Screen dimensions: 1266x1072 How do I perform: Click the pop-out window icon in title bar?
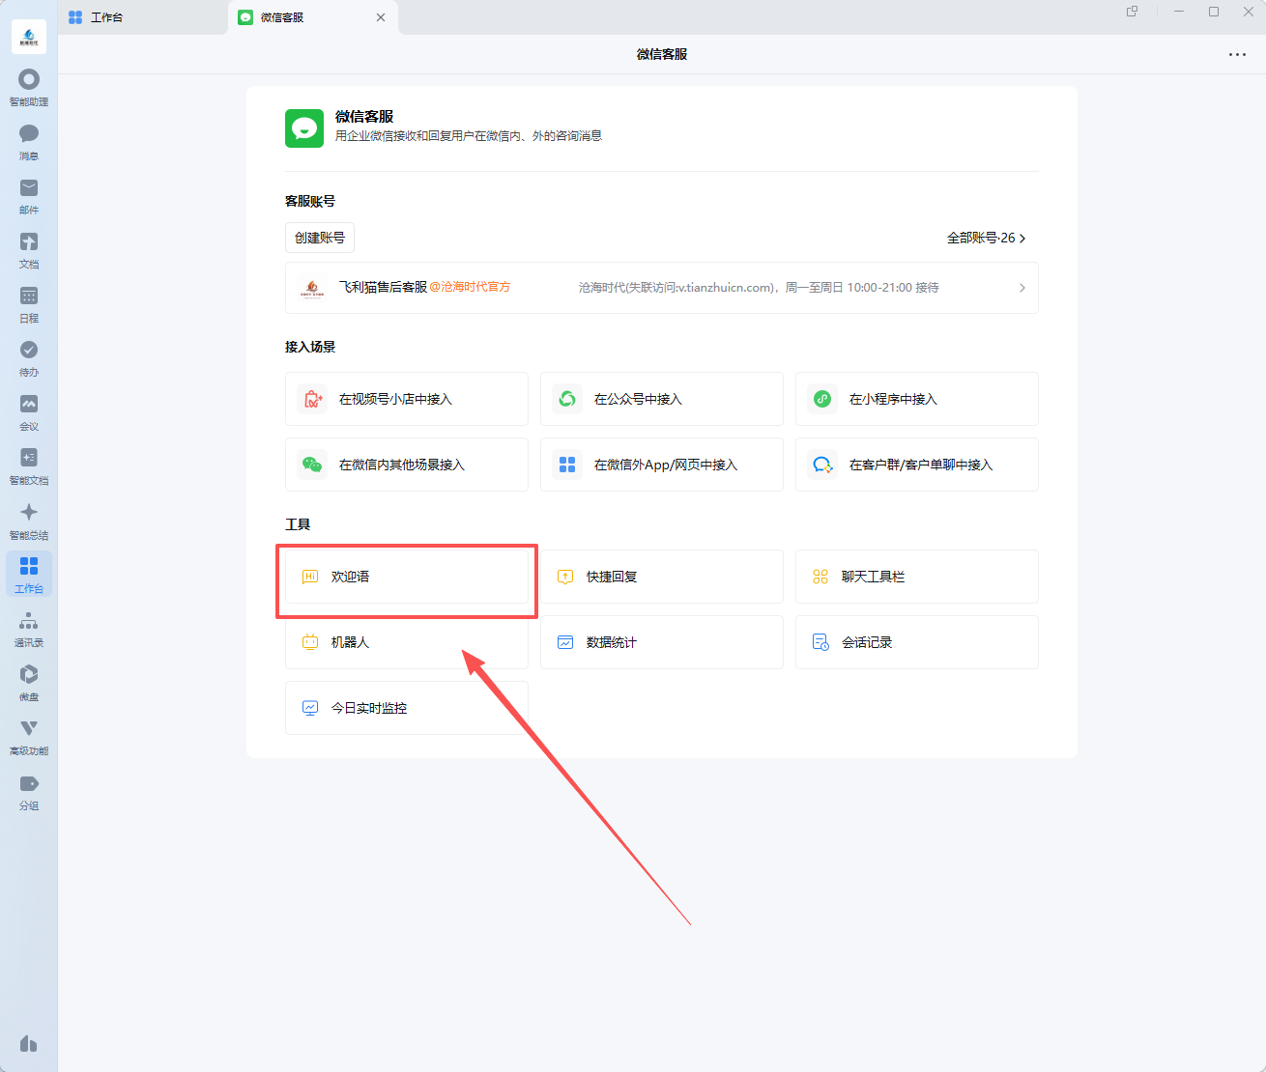tap(1132, 12)
